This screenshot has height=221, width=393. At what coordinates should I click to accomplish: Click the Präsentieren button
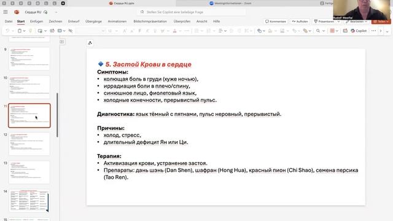click(x=324, y=21)
